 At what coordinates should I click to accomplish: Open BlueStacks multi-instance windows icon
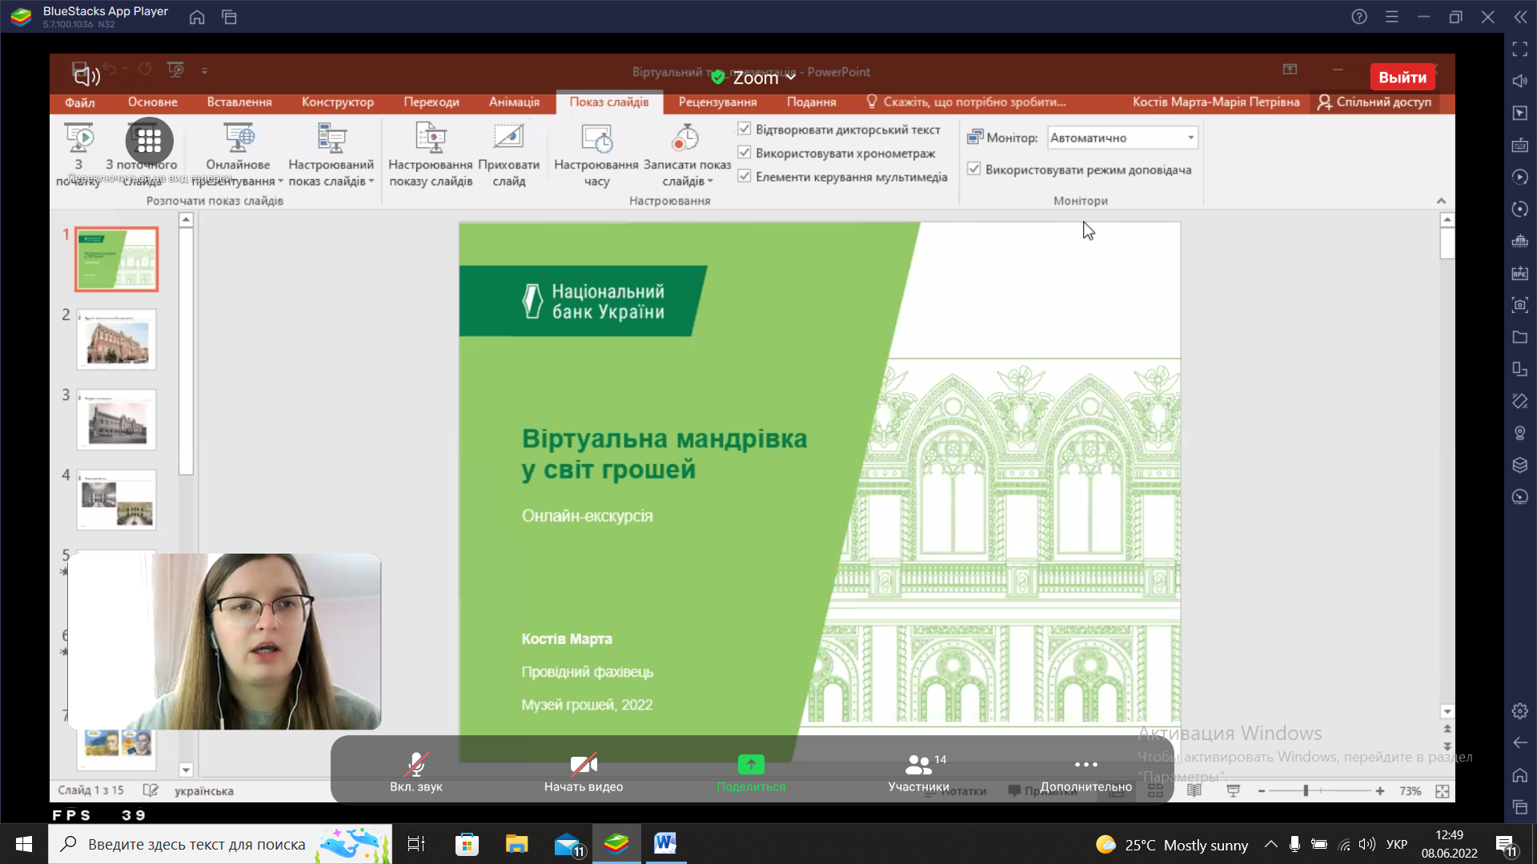coord(230,17)
